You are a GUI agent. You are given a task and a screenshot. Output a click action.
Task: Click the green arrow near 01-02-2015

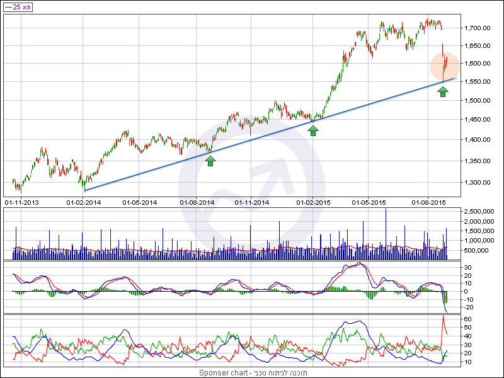pos(313,130)
